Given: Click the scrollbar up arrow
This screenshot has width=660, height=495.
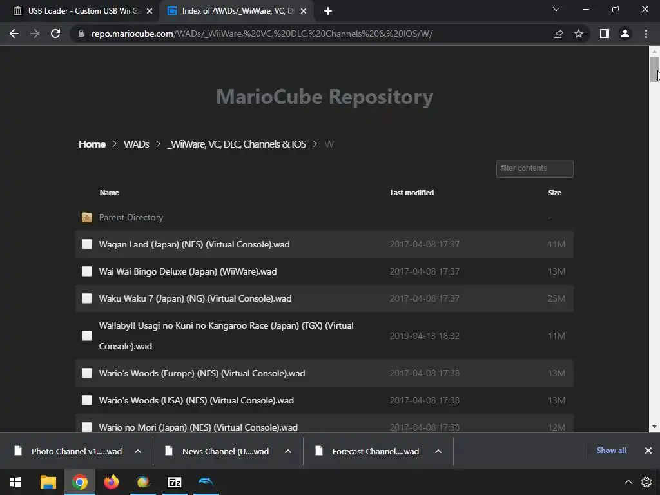Looking at the screenshot, I should [654, 50].
